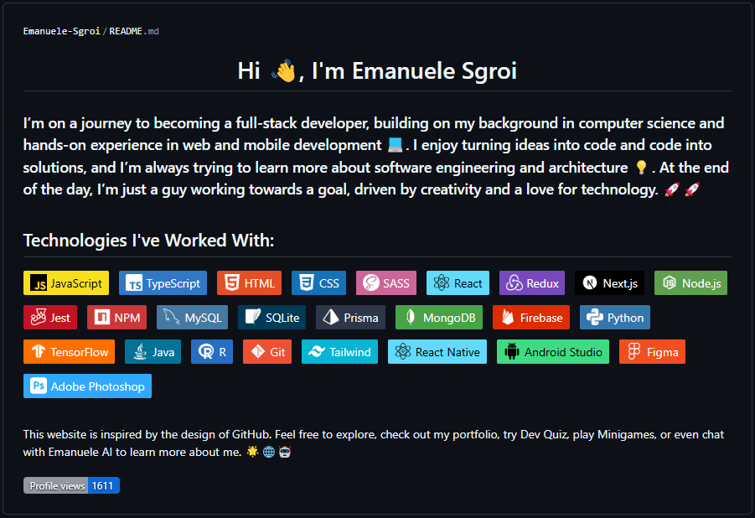Click the TypeScript badge icon

[136, 282]
